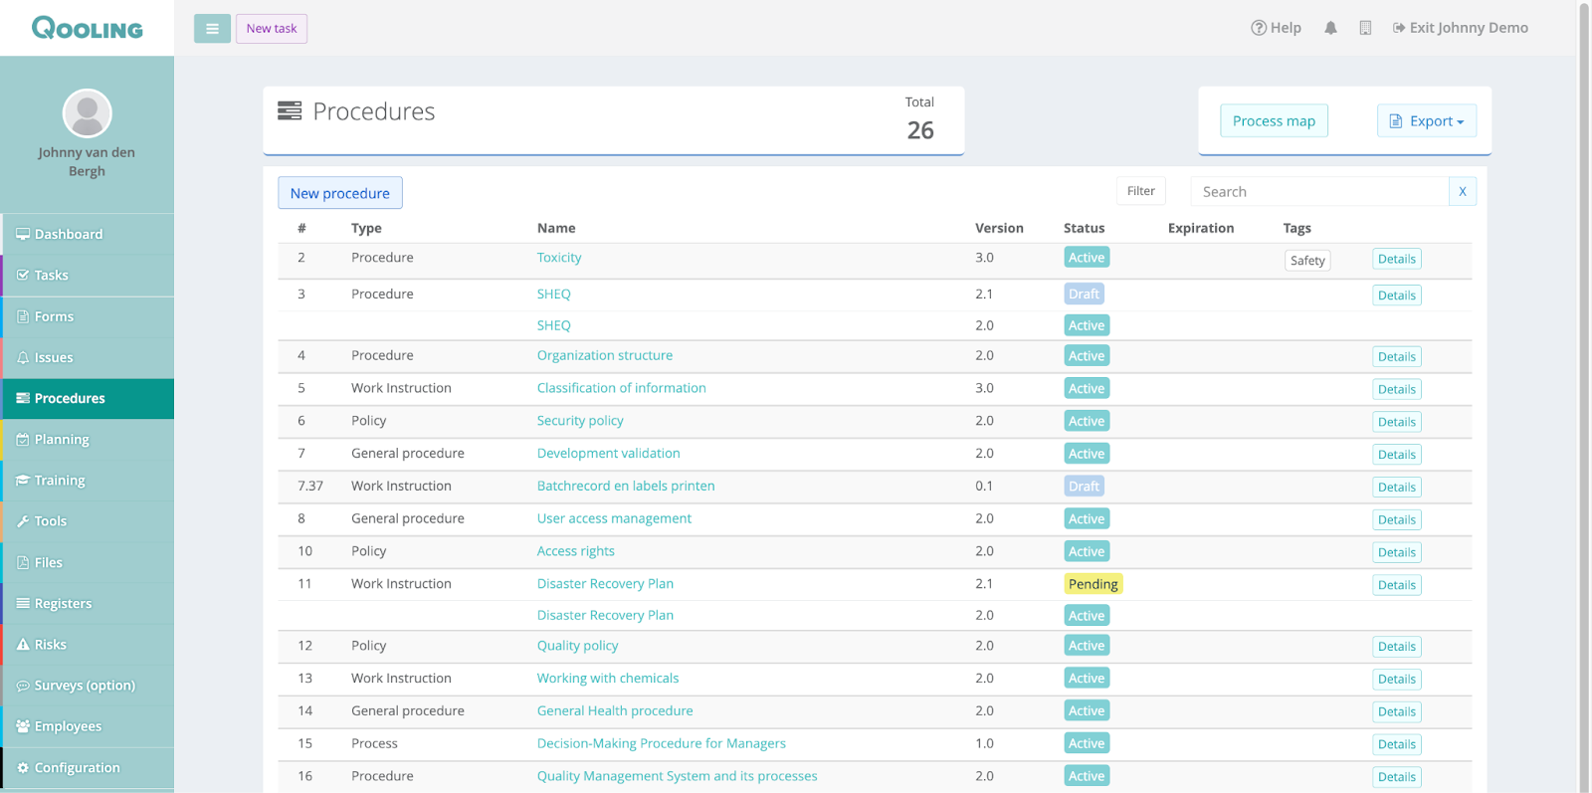The image size is (1592, 793).
Task: Open Forms in the sidebar
Action: tap(88, 316)
